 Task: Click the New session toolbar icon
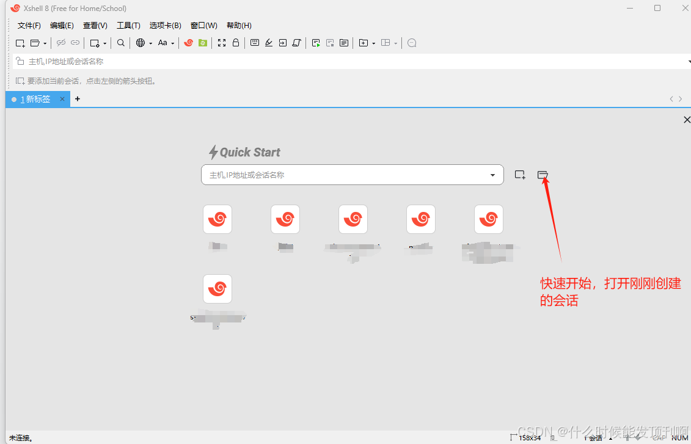[x=20, y=43]
